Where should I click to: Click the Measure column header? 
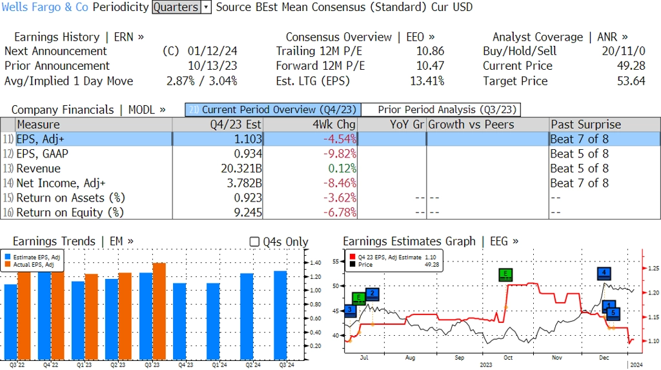94,125
